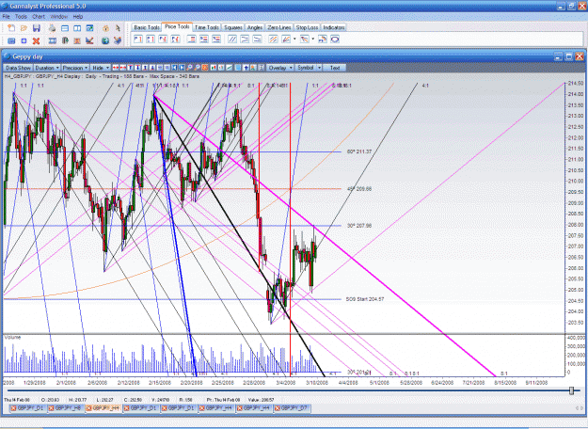Click the red double-arrow icon on chart toolbar
The image size is (588, 429).
(116, 68)
